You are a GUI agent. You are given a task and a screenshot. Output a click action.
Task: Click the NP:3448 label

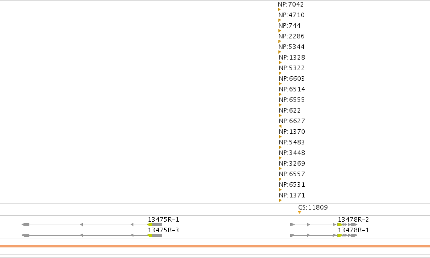point(292,153)
